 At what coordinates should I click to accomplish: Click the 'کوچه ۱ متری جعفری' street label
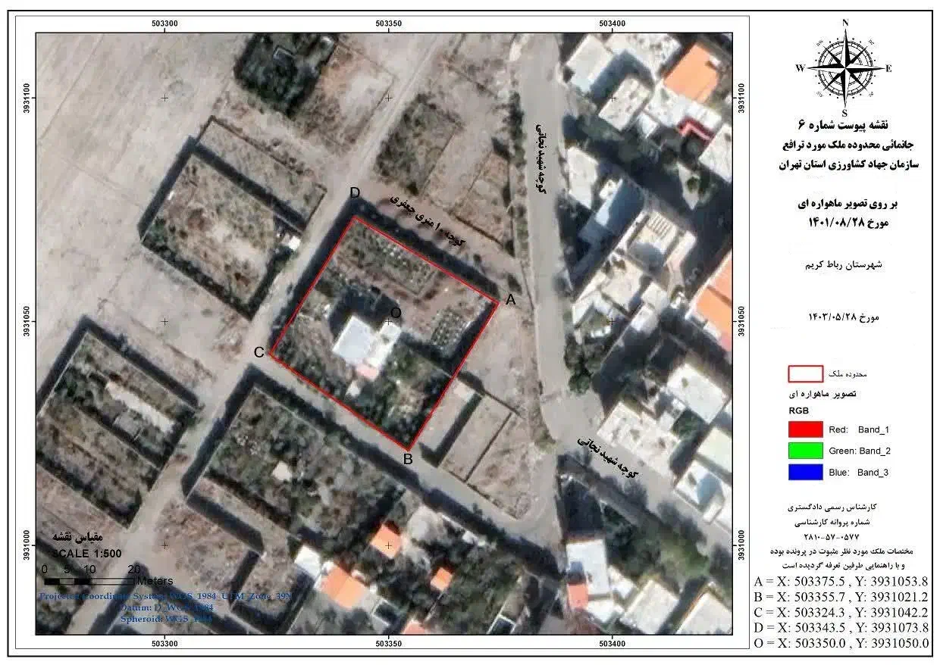coord(428,219)
